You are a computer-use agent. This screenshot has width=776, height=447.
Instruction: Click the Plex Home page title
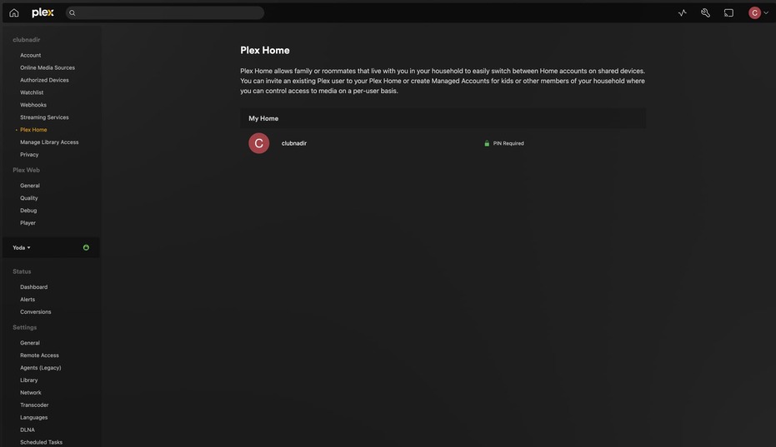click(265, 51)
